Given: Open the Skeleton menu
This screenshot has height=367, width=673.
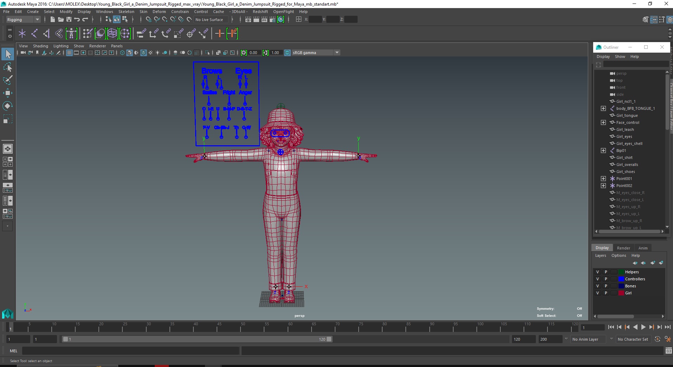Looking at the screenshot, I should [x=126, y=12].
